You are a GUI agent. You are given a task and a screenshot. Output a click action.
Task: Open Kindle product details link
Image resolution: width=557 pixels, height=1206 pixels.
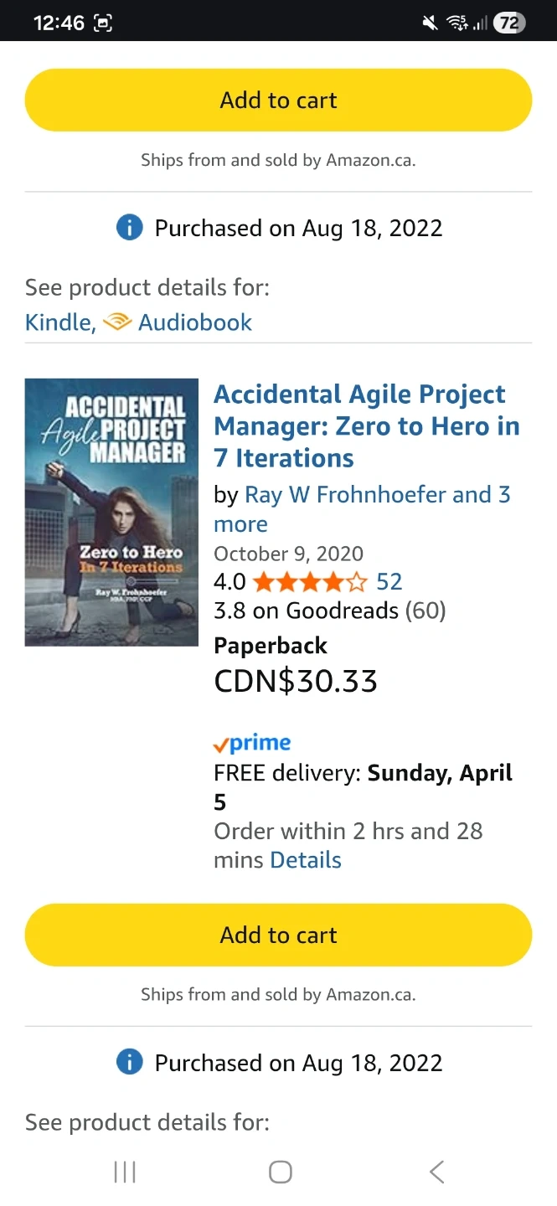point(58,322)
